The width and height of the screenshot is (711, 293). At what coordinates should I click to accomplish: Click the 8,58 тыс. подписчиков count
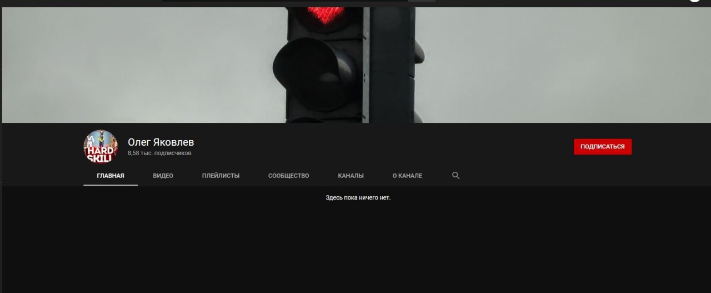point(159,153)
